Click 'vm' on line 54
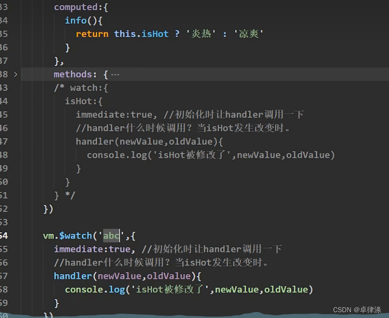The height and width of the screenshot is (318, 389). coord(49,236)
